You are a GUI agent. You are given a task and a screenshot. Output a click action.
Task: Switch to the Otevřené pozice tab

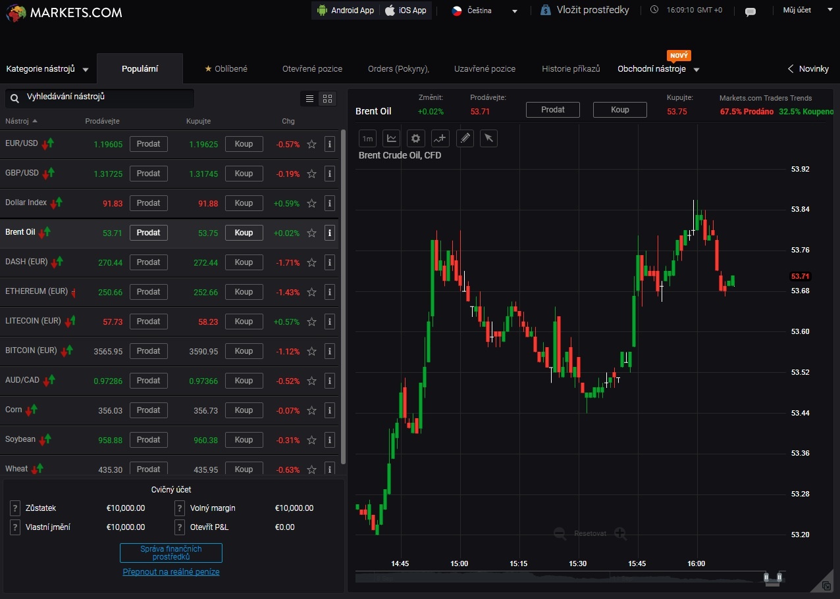point(312,69)
